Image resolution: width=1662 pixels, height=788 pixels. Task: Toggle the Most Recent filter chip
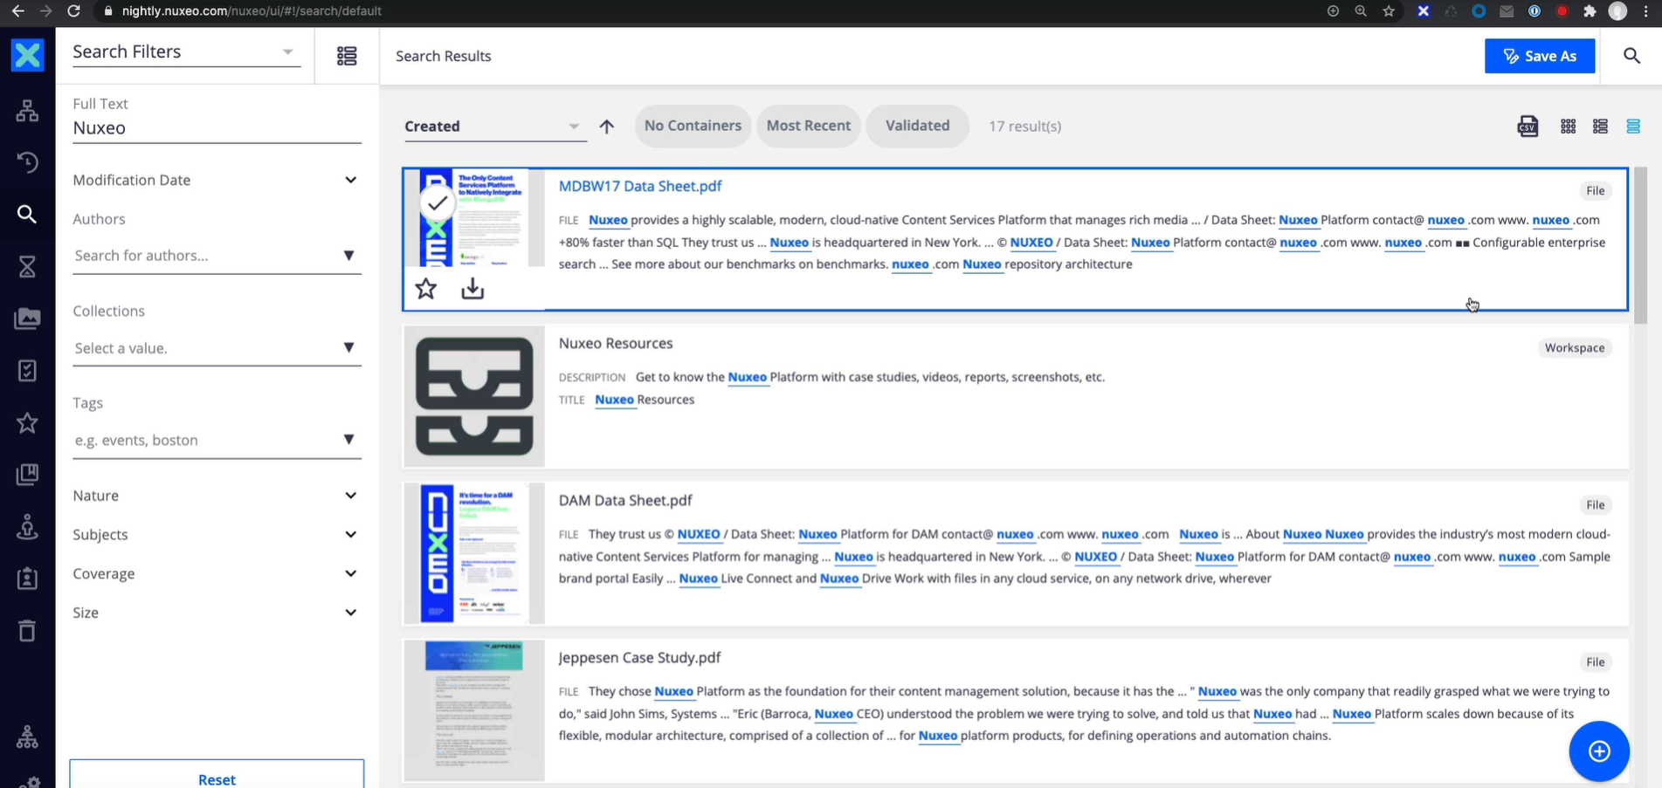(808, 126)
